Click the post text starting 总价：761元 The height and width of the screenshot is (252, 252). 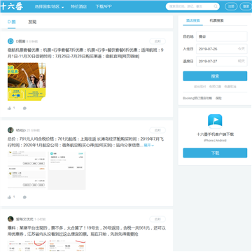[x=85, y=142]
